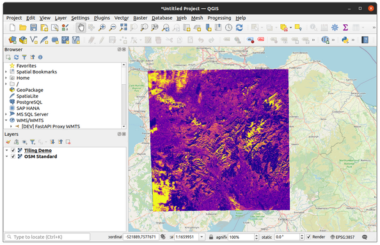The width and height of the screenshot is (380, 245).
Task: Expand the Spatial Bookmarks node
Action: click(x=6, y=71)
